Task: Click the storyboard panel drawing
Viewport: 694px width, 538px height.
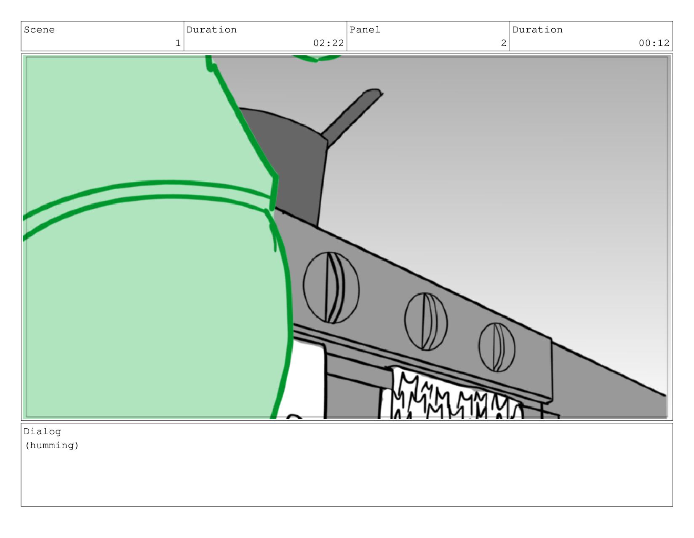Action: pyautogui.click(x=347, y=237)
